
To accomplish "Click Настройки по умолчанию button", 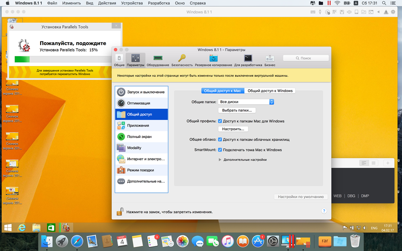I will (301, 197).
